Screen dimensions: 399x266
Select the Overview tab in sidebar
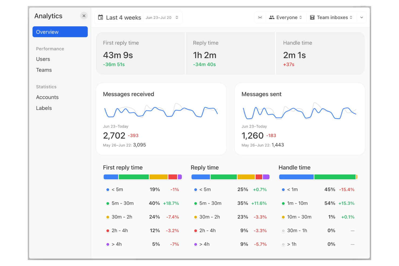pos(60,32)
